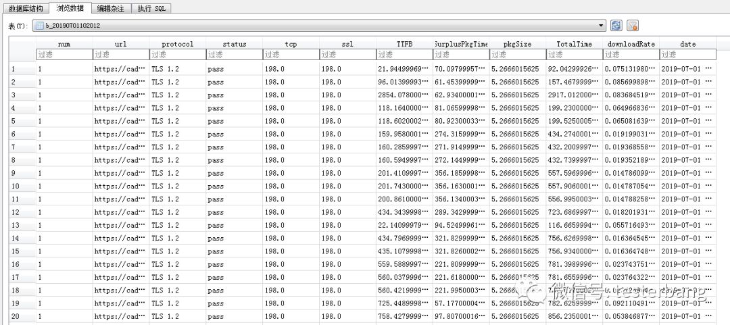Select SurplusPkgTime cell 274.3159999

tap(462, 134)
